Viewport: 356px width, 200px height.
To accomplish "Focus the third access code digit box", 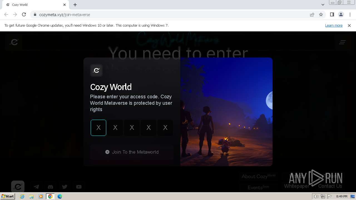I will pos(132,128).
